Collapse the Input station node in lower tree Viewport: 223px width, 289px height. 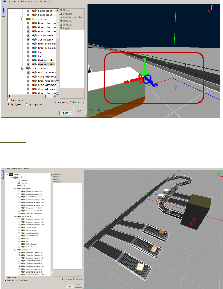point(15,189)
